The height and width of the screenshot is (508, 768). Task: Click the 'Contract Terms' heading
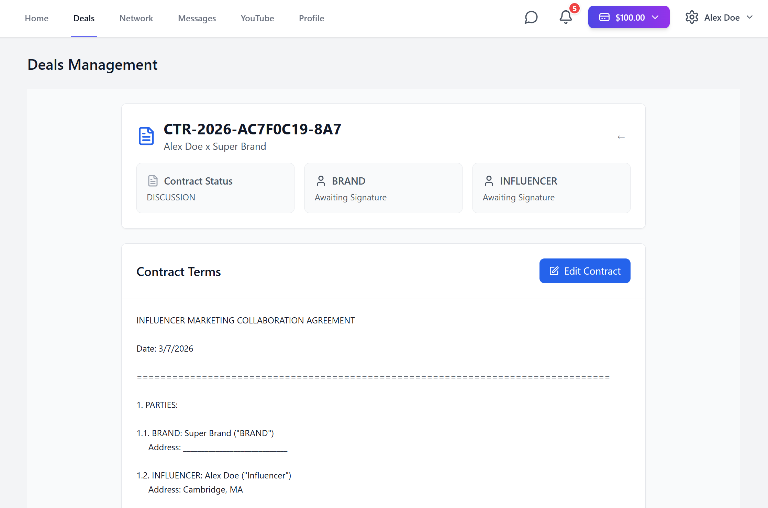[x=179, y=272]
